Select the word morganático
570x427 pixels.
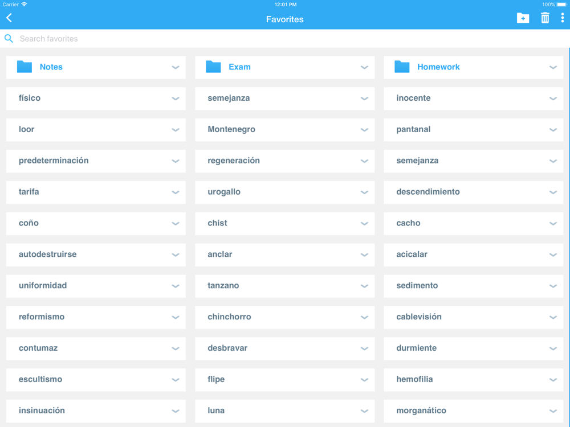tap(421, 410)
